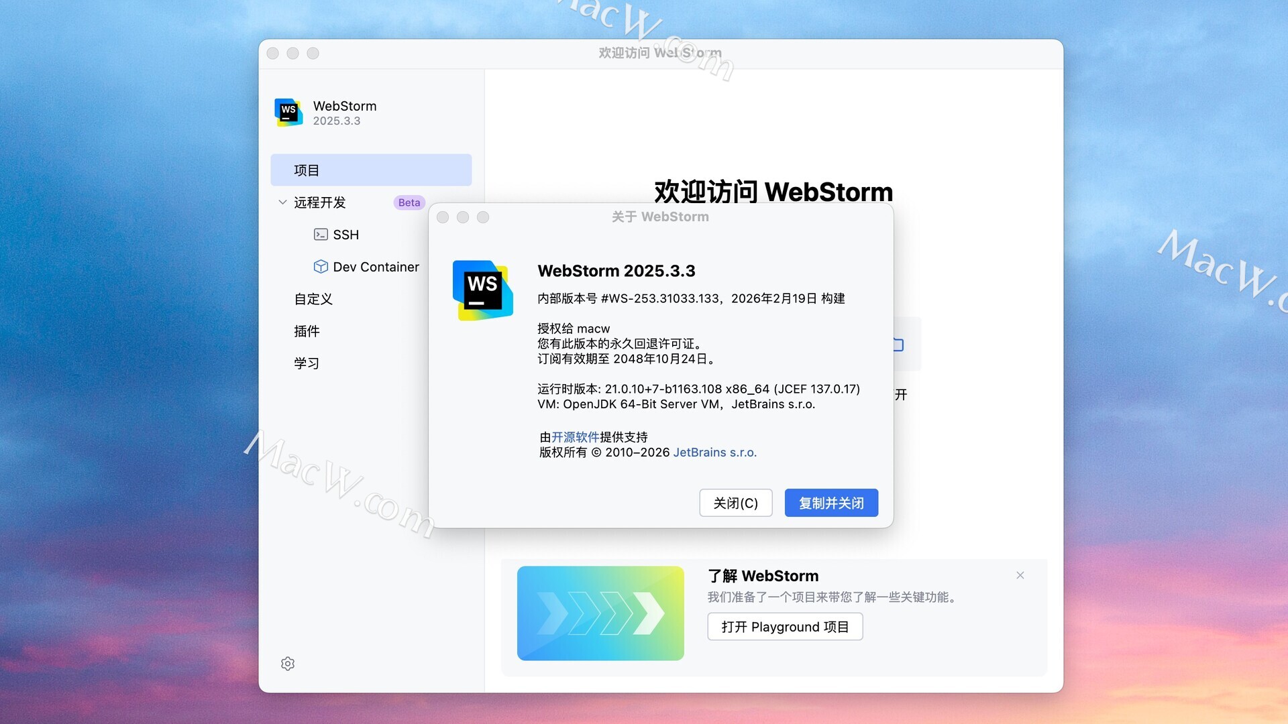Click the 关闭(C) button

pyautogui.click(x=735, y=503)
